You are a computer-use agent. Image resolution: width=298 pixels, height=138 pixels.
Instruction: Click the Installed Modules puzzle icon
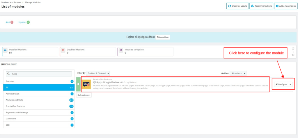coord(6,51)
